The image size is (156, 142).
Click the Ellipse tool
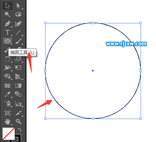(8, 41)
